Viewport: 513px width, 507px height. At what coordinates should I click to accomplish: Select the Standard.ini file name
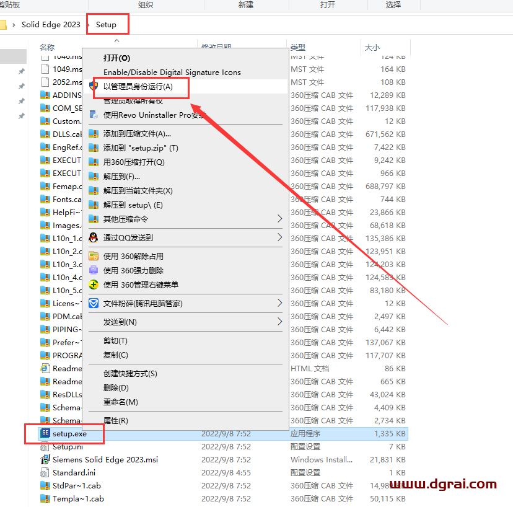tap(74, 473)
